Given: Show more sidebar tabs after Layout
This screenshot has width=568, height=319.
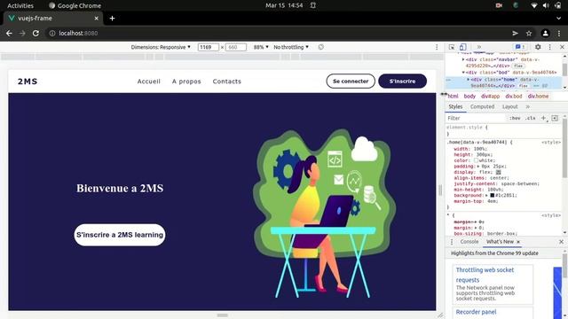Looking at the screenshot, I should tap(528, 106).
